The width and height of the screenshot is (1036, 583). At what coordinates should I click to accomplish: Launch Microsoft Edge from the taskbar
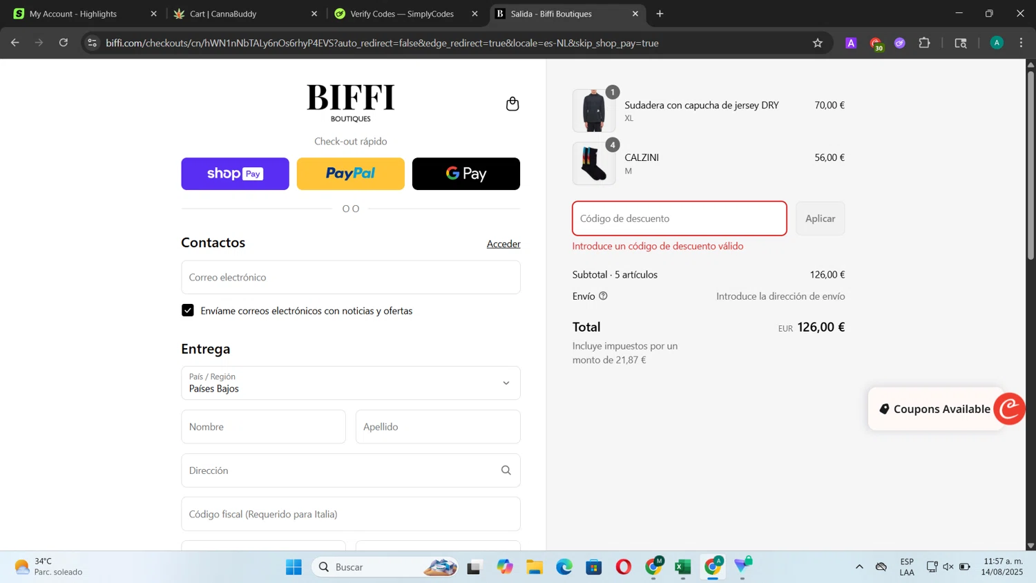[x=564, y=567]
